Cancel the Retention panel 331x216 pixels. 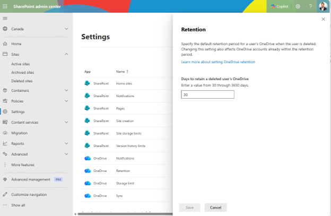click(x=215, y=208)
